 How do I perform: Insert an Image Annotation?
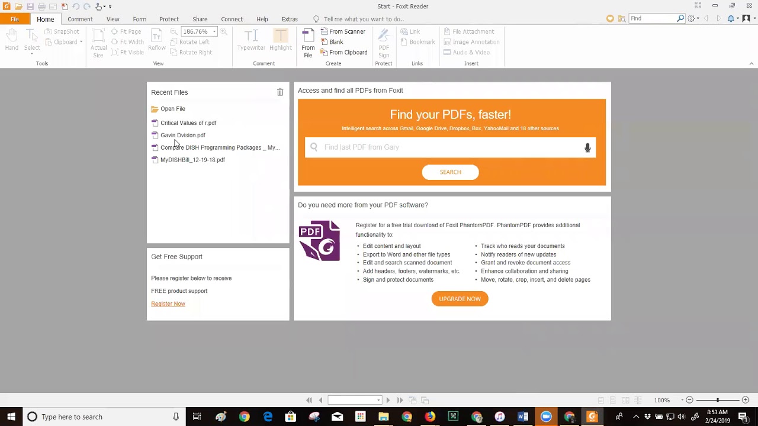point(471,42)
